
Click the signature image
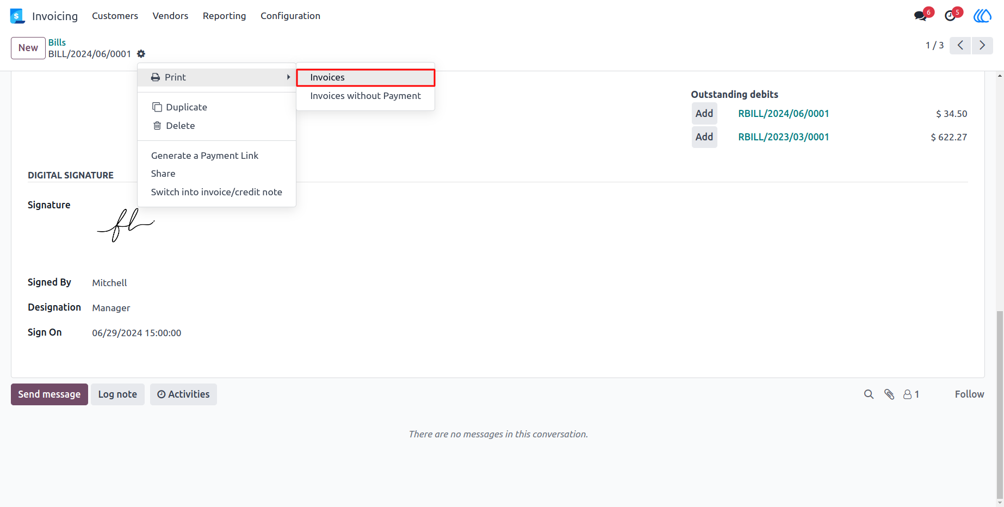coord(126,225)
